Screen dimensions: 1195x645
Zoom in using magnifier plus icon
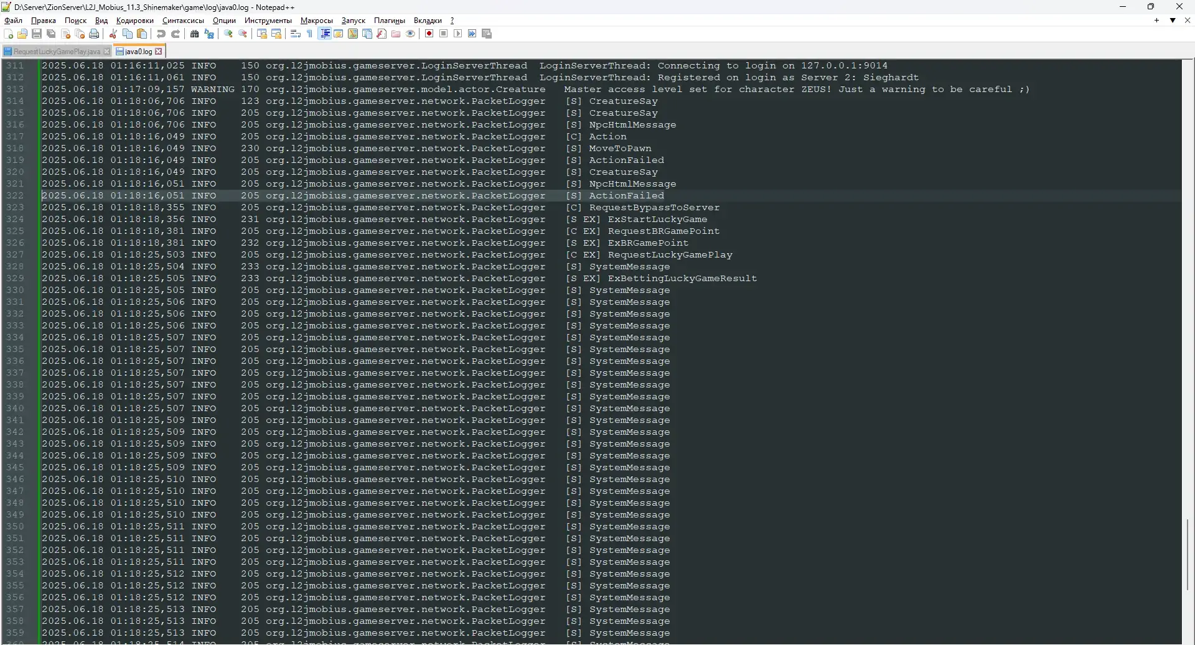[228, 34]
